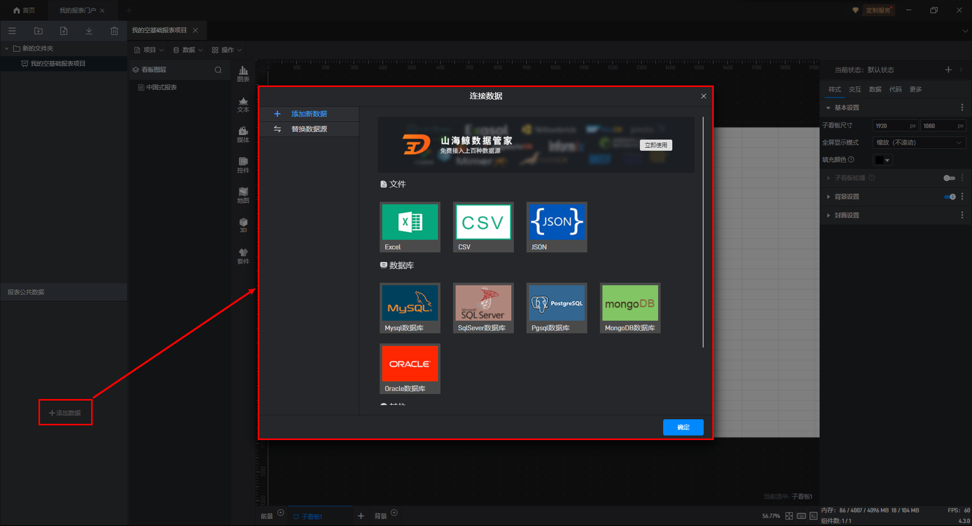Image resolution: width=972 pixels, height=526 pixels.
Task: Expand the tab overflow chevron at top right
Action: [965, 31]
